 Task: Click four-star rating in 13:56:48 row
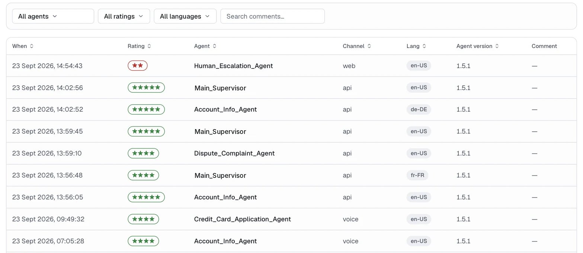[143, 175]
